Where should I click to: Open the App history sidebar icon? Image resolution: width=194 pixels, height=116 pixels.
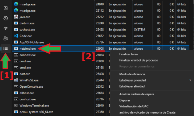(x=6, y=18)
